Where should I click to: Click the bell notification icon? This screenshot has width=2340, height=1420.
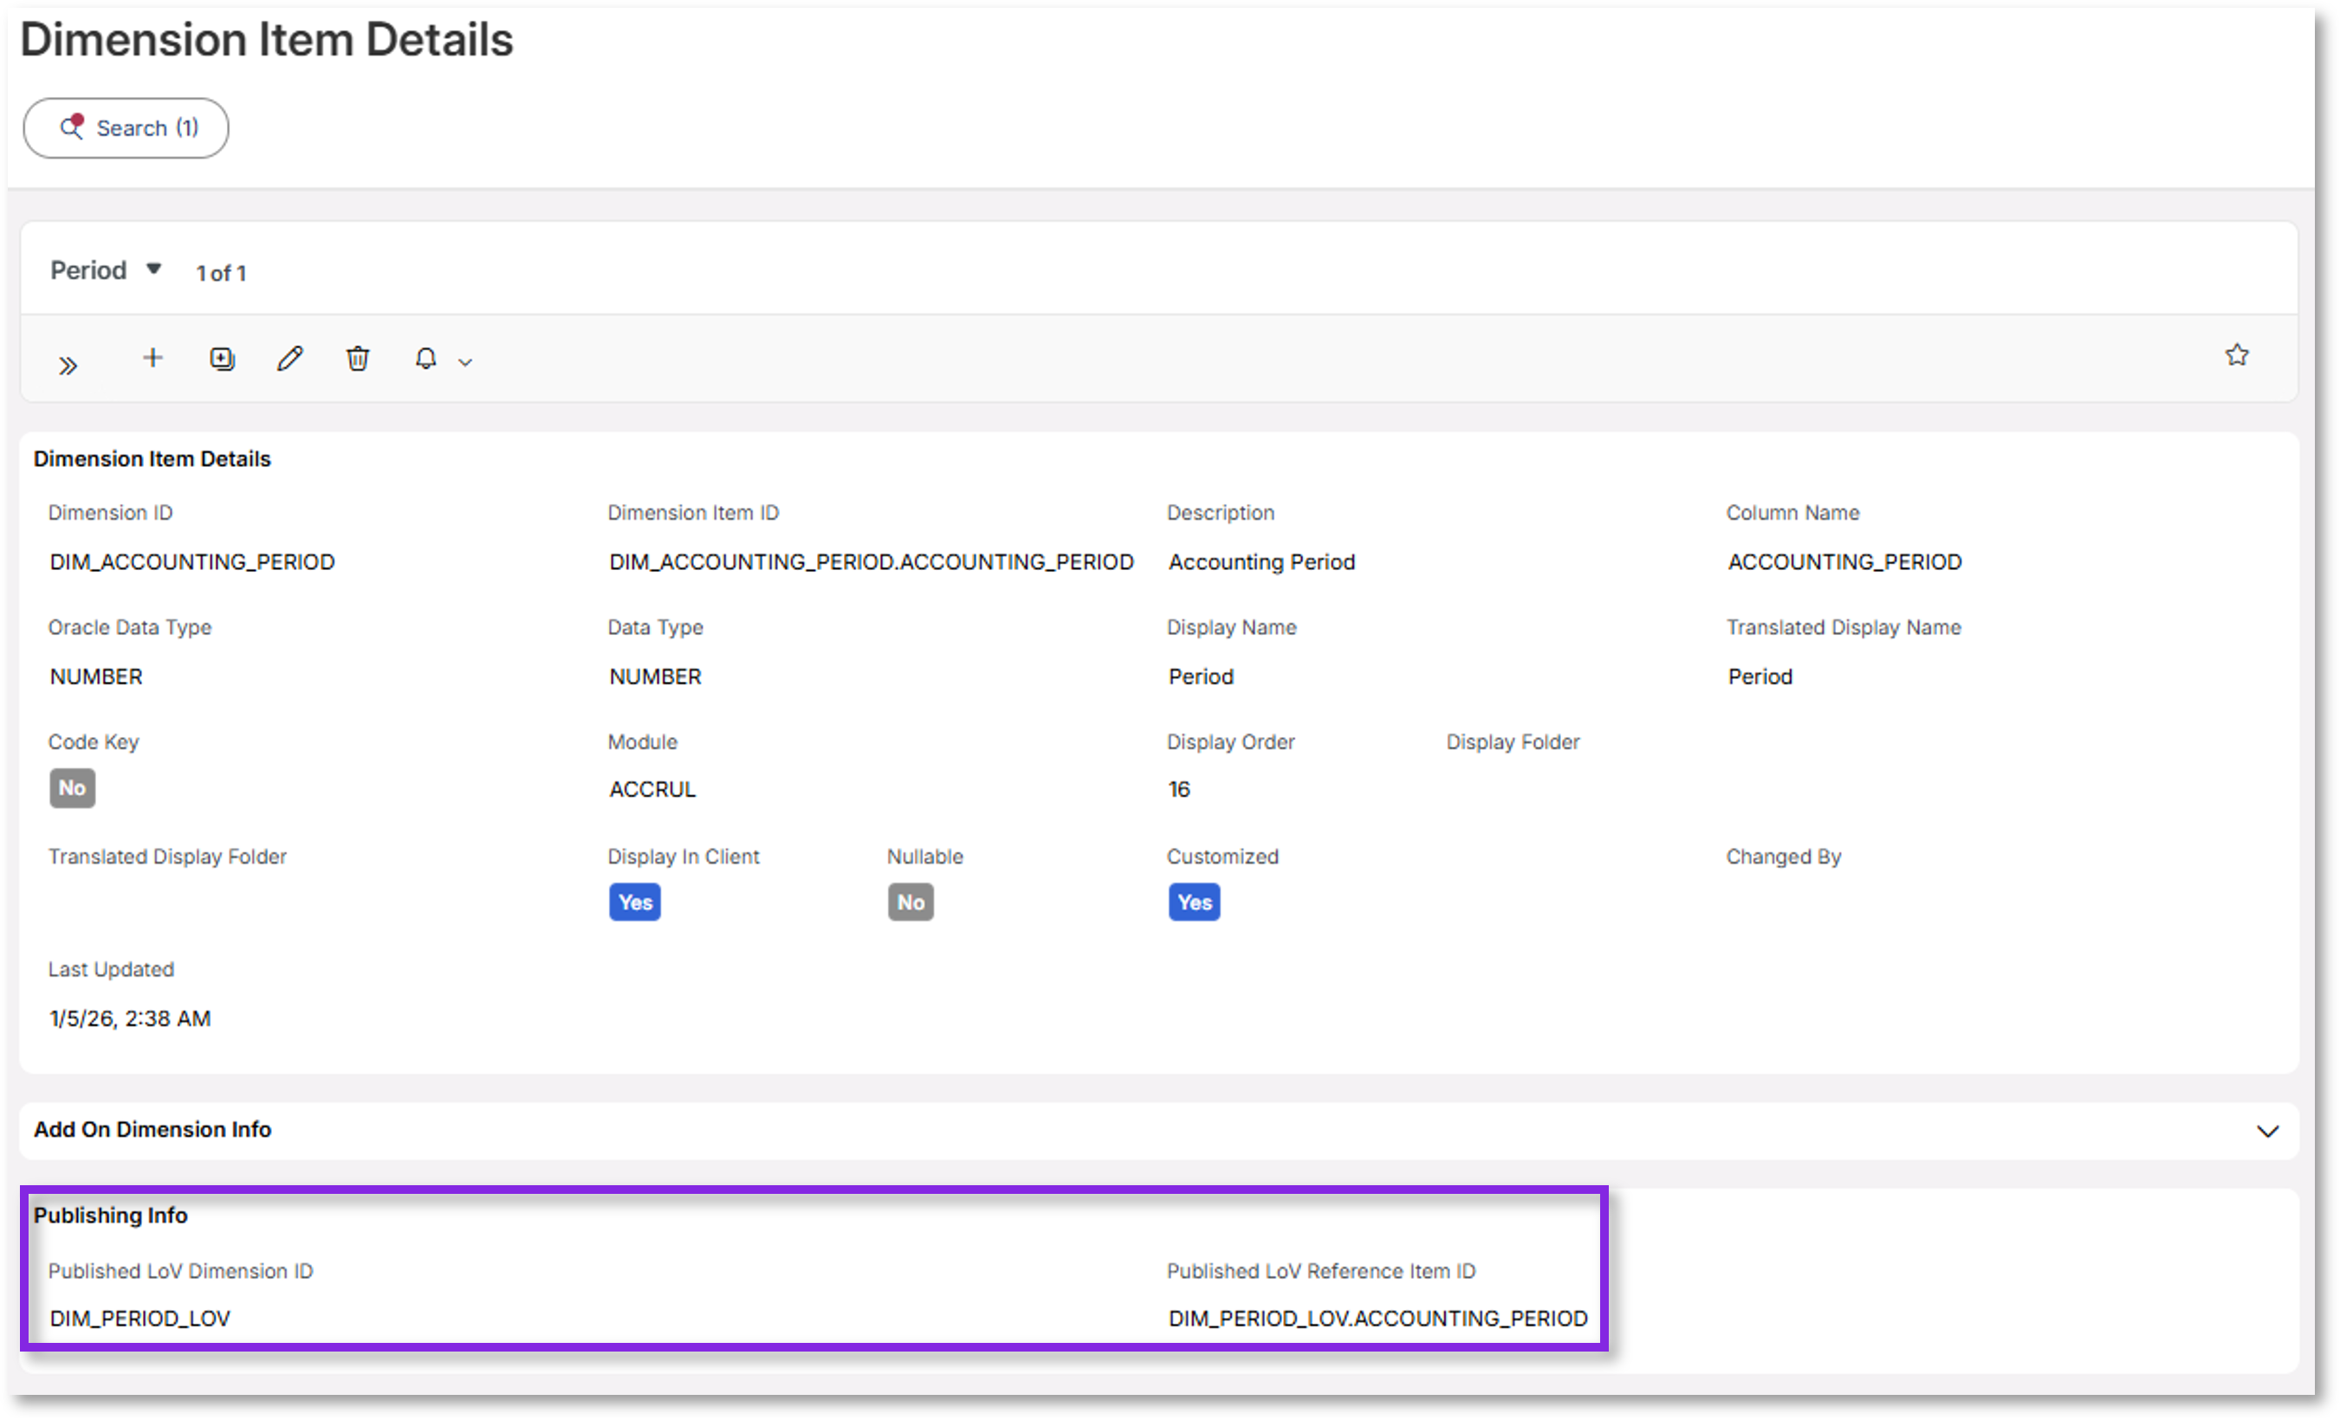425,359
